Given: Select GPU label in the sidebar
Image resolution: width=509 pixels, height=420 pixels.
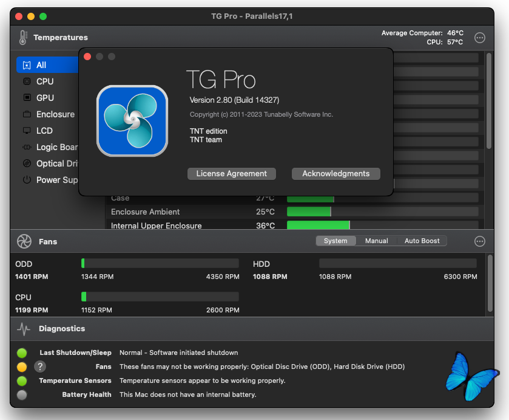Looking at the screenshot, I should pyautogui.click(x=45, y=98).
